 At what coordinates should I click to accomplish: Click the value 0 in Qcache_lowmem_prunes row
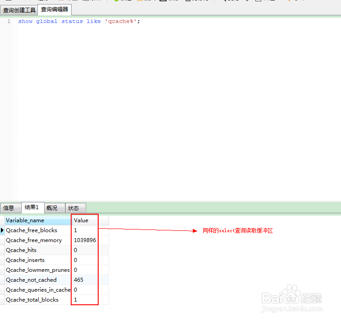[76, 270]
